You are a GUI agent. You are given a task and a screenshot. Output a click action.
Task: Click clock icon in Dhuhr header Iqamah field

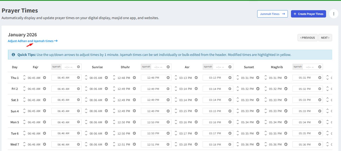168,67
